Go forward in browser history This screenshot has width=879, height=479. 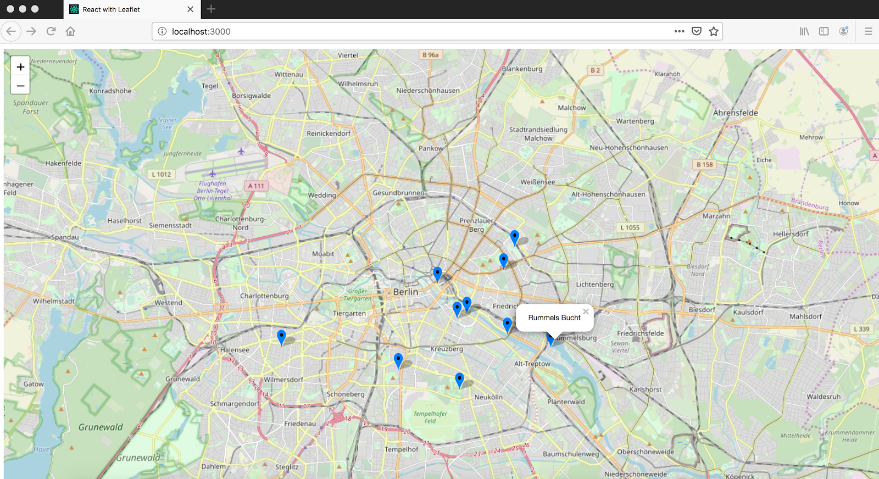pos(31,31)
